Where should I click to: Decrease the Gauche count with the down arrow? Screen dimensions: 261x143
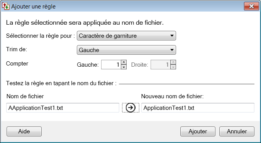(124, 67)
